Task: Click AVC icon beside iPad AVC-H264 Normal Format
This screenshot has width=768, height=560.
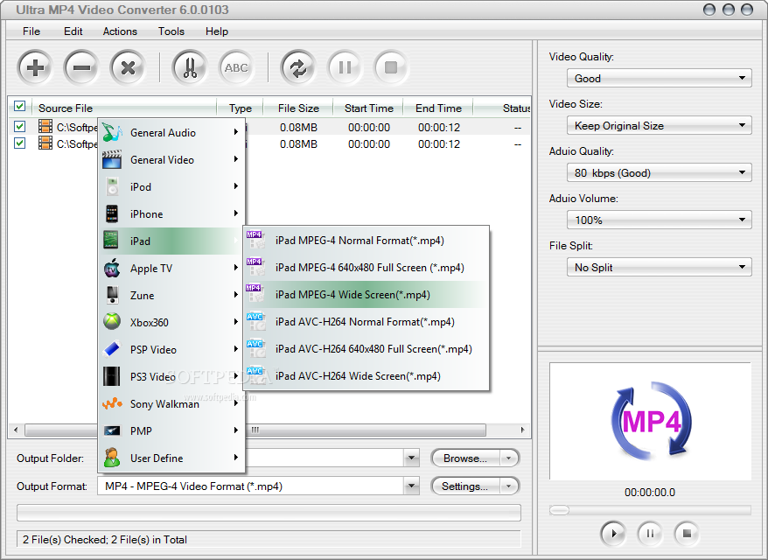Action: [x=255, y=321]
